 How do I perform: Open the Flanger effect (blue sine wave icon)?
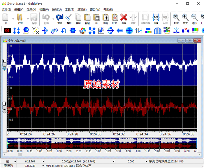[x=54, y=31]
